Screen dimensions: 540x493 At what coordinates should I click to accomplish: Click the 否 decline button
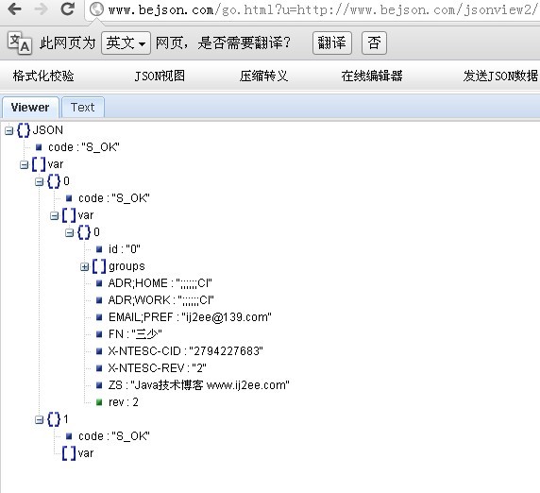[x=374, y=43]
